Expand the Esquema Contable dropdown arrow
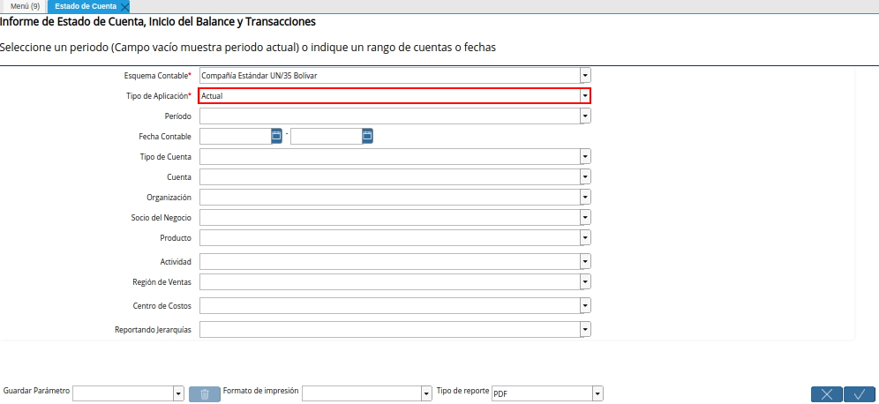 [585, 75]
